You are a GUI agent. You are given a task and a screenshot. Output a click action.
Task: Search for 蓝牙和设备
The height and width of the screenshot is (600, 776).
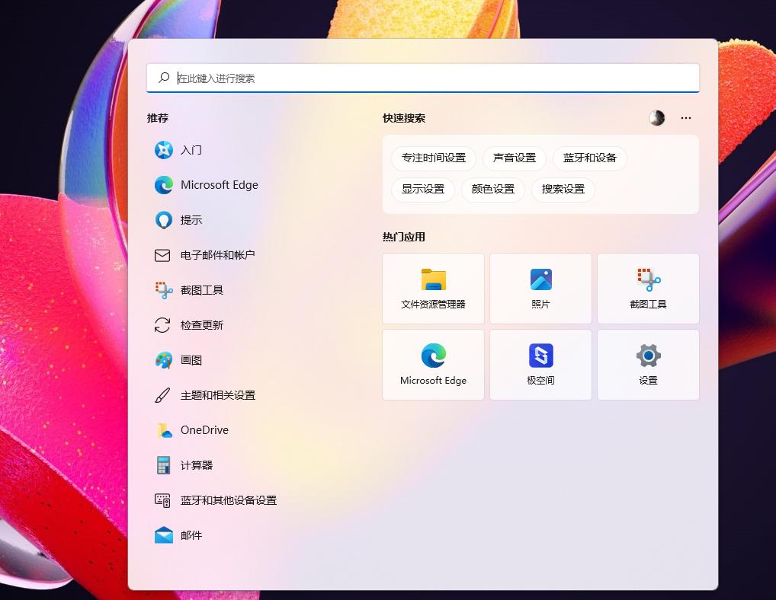click(590, 158)
